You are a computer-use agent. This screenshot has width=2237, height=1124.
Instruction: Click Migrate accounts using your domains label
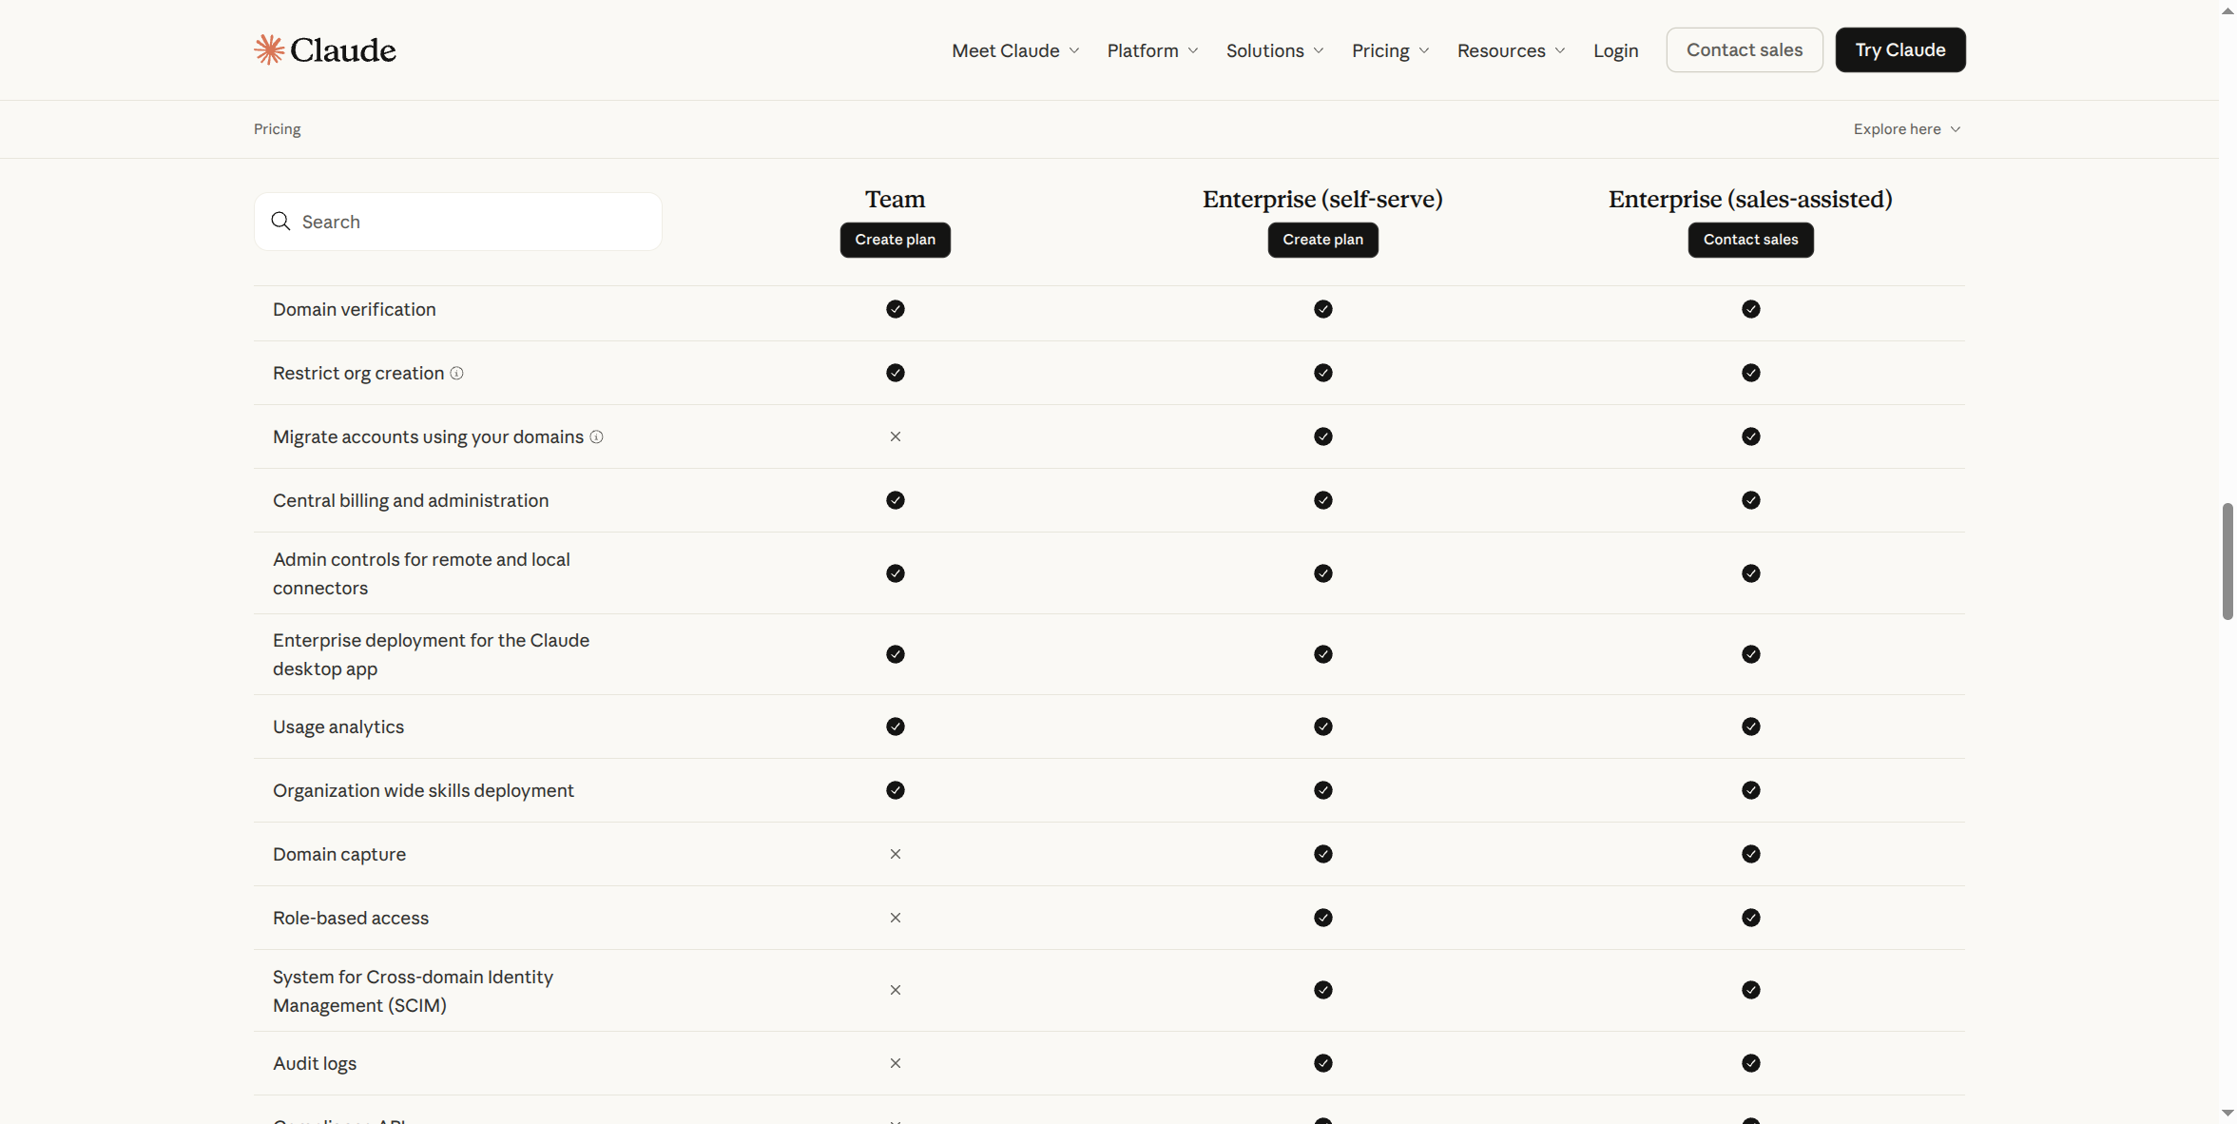429,436
